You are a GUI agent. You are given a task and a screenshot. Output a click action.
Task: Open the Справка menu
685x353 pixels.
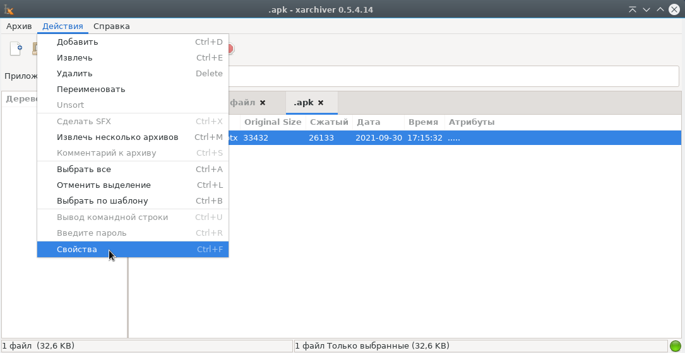(x=111, y=26)
